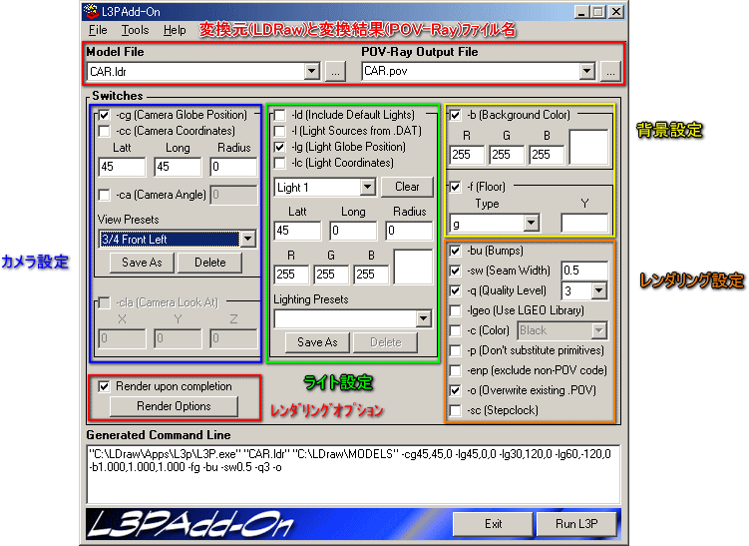Screen dimensions: 749x546
Task: Toggle -sw Seam Width checkbox
Action: pos(455,271)
